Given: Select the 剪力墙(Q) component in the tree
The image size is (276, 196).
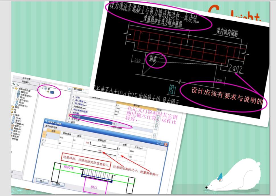Looking at the screenshot, I should pyautogui.click(x=22, y=100).
